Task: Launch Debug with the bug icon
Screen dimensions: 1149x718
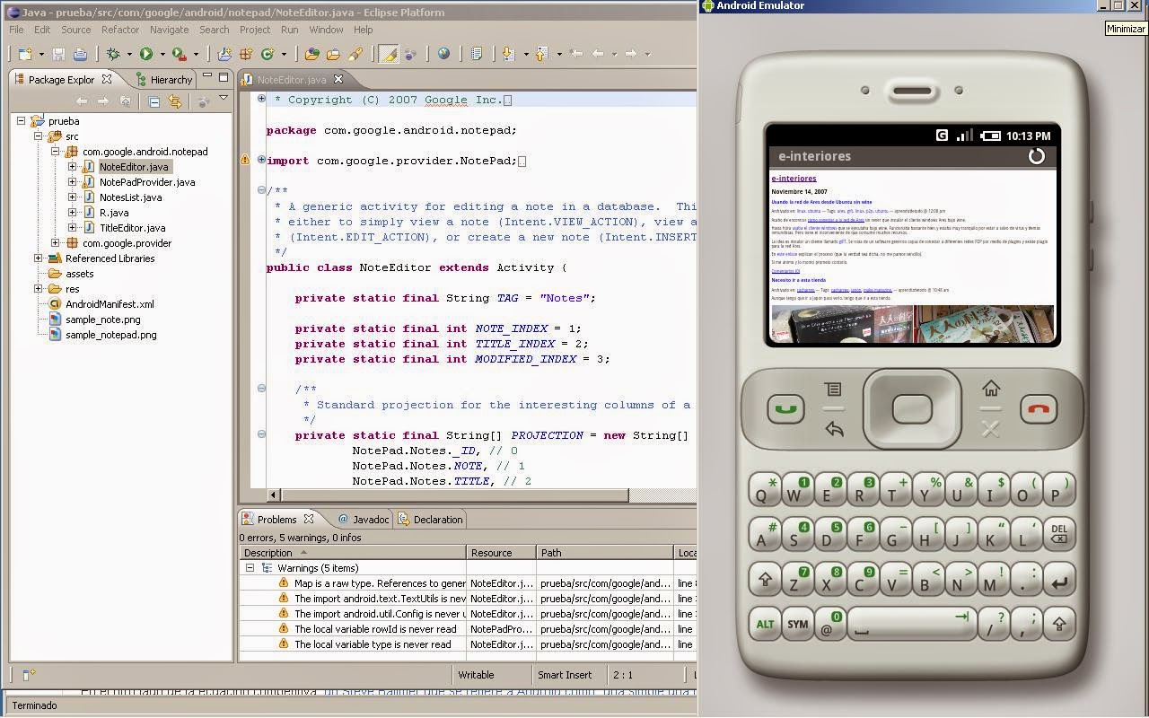Action: tap(113, 54)
